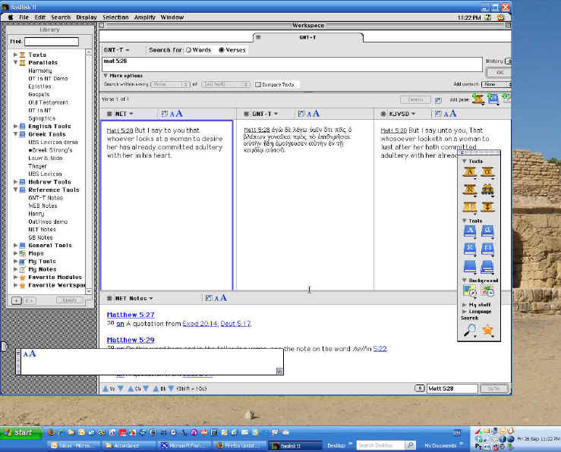Select Louw & Nida in Library list
This screenshot has height=452, width=561.
click(46, 158)
